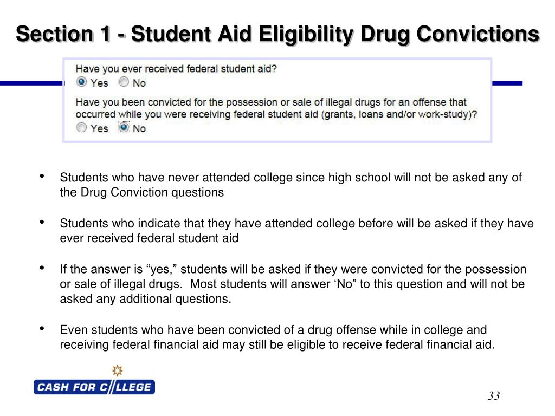Click the slide number 33
The image size is (555, 416).
(494, 395)
